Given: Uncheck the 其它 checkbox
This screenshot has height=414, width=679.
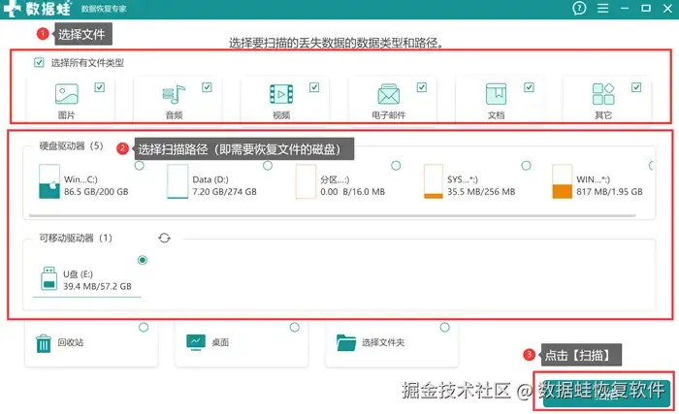Looking at the screenshot, I should (636, 87).
